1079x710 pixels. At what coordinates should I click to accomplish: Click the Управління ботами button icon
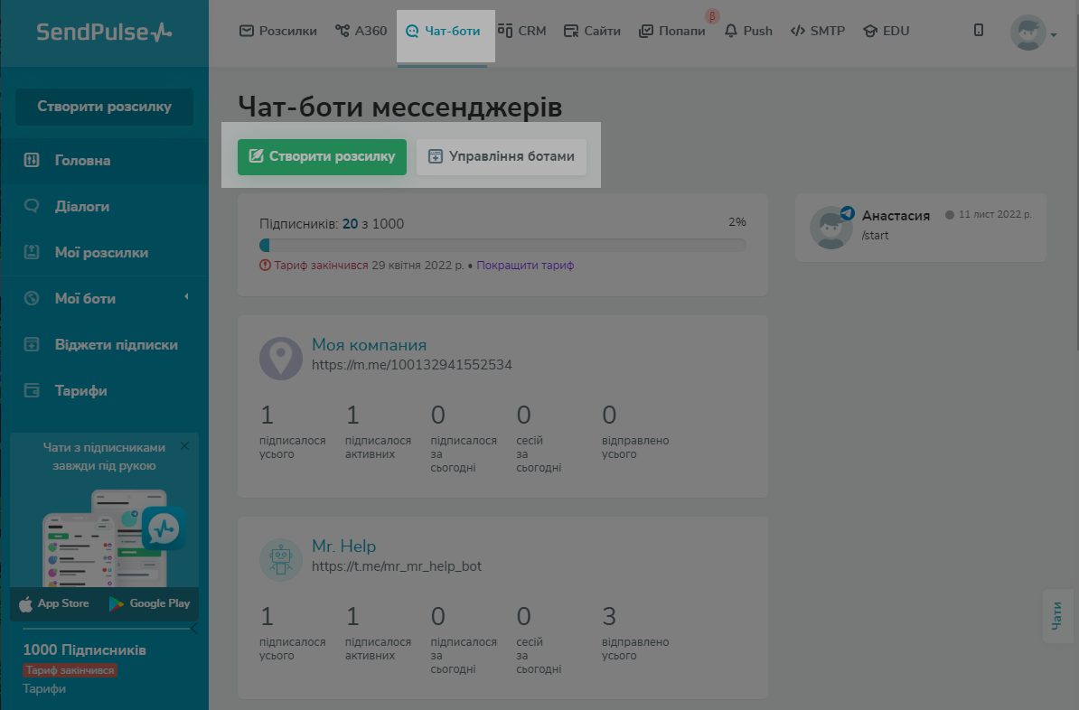(x=435, y=156)
